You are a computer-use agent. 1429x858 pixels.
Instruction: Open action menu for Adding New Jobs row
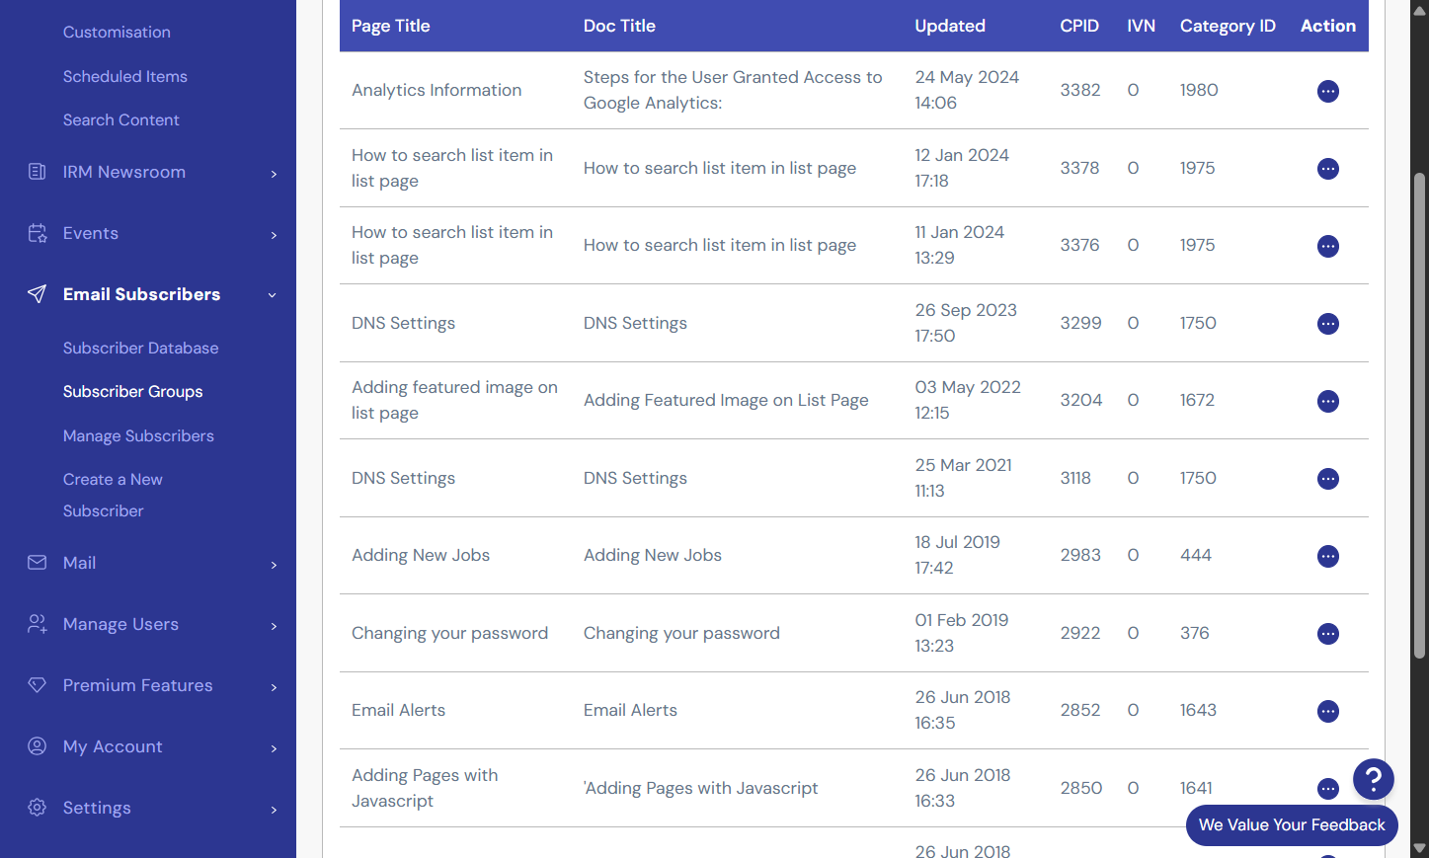(1328, 556)
